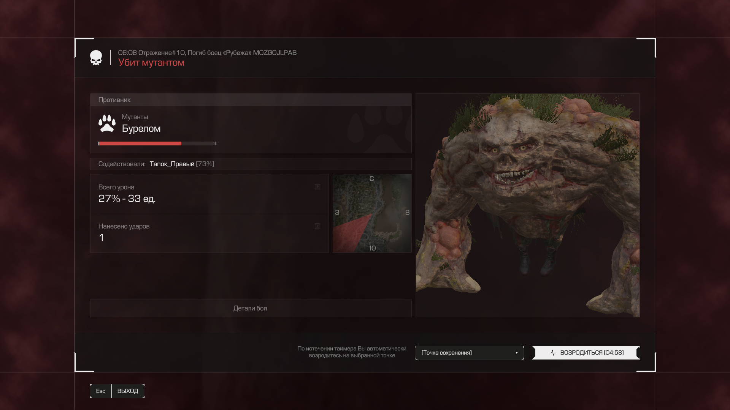This screenshot has width=730, height=410.
Task: Click the Бурелом mutant 3D preview
Action: (528, 205)
